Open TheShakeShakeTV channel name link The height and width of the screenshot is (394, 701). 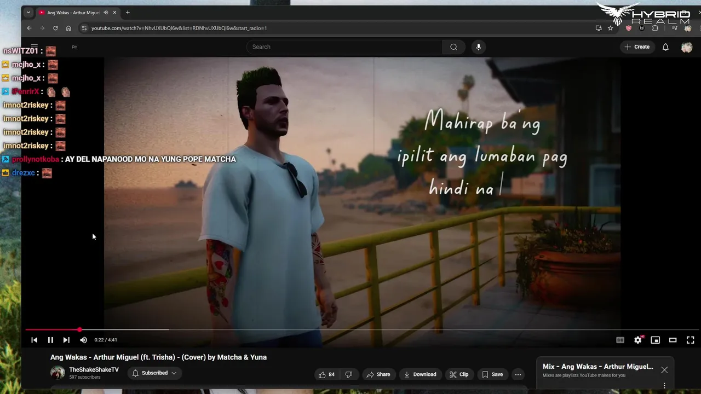(94, 370)
